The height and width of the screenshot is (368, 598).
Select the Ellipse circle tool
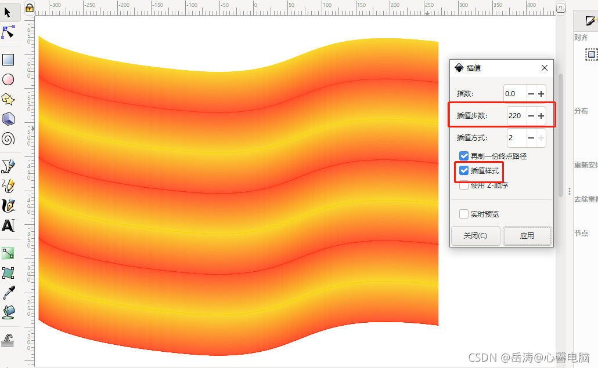pos(8,79)
